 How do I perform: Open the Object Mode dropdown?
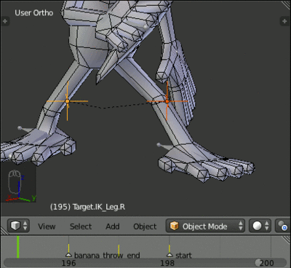tap(205, 226)
